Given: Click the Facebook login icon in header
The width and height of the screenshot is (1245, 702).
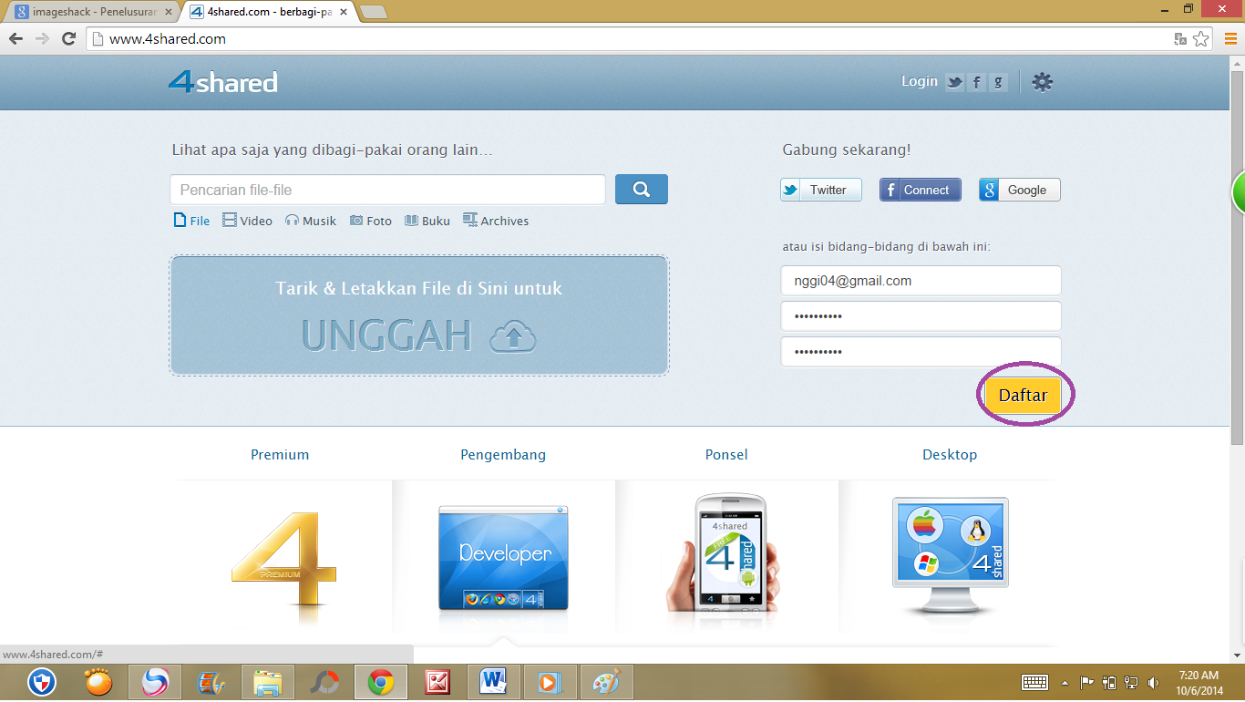Looking at the screenshot, I should click(x=976, y=82).
